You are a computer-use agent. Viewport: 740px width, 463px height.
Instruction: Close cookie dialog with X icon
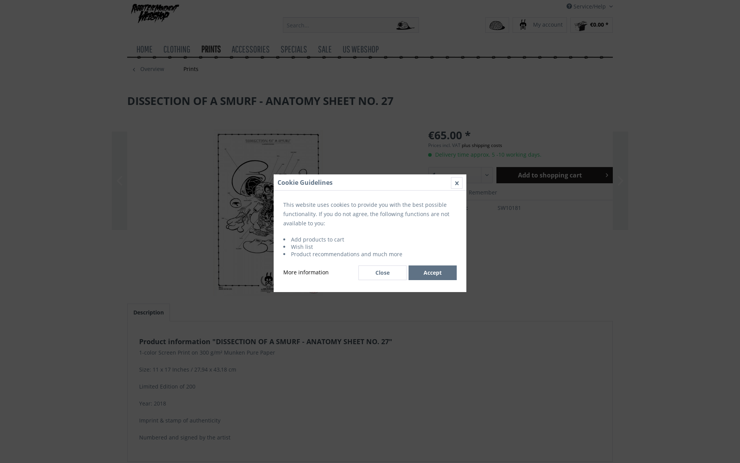click(456, 183)
